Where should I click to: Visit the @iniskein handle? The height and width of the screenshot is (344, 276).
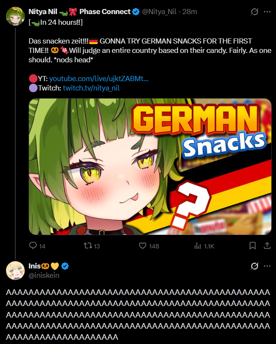(x=44, y=275)
